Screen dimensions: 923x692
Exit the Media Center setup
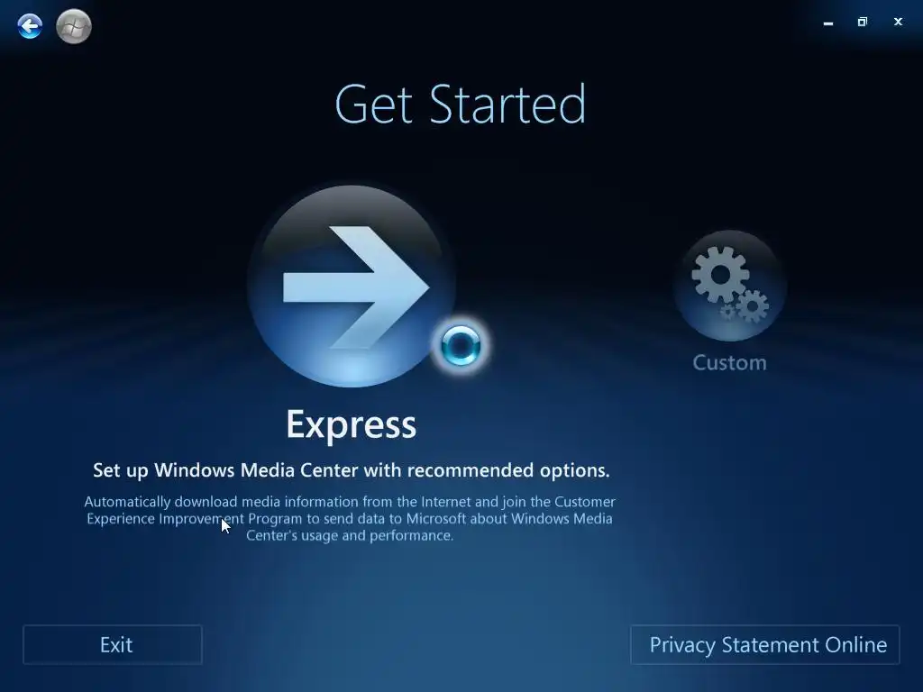pos(113,645)
